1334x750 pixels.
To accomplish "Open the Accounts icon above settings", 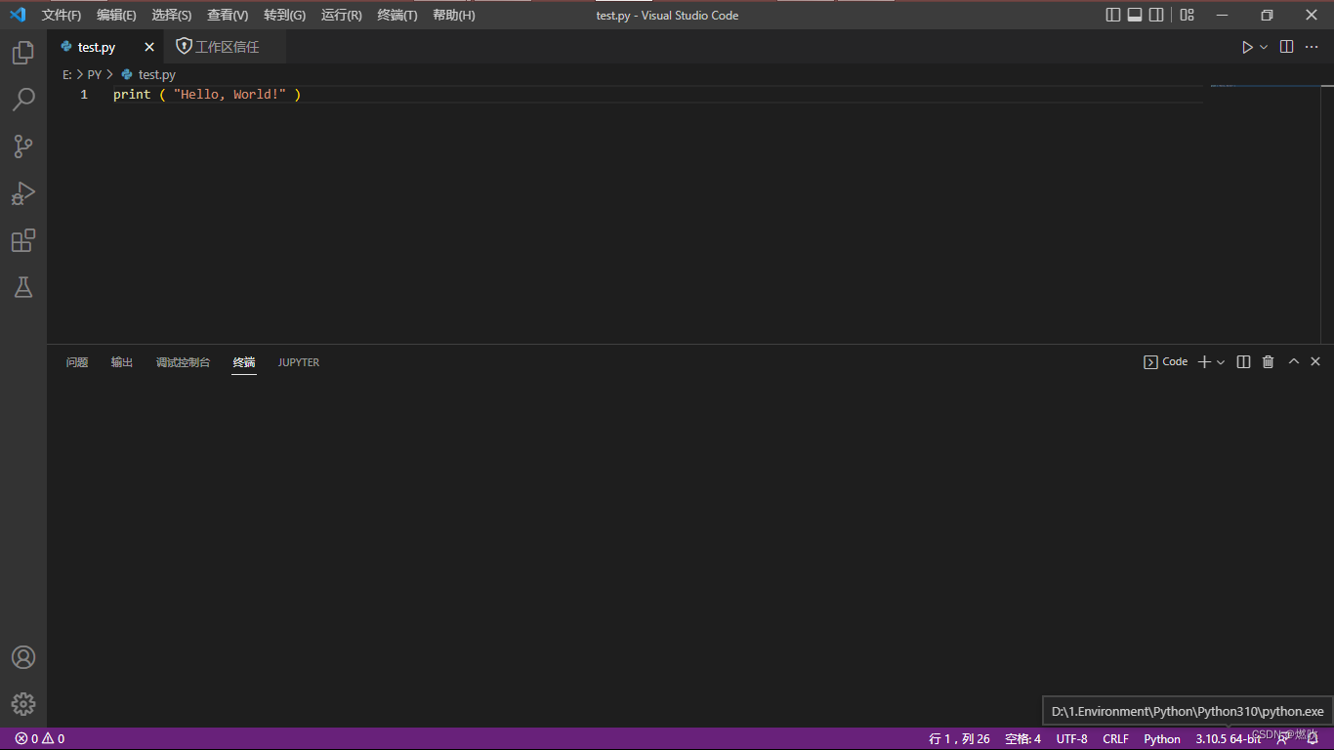I will [23, 657].
